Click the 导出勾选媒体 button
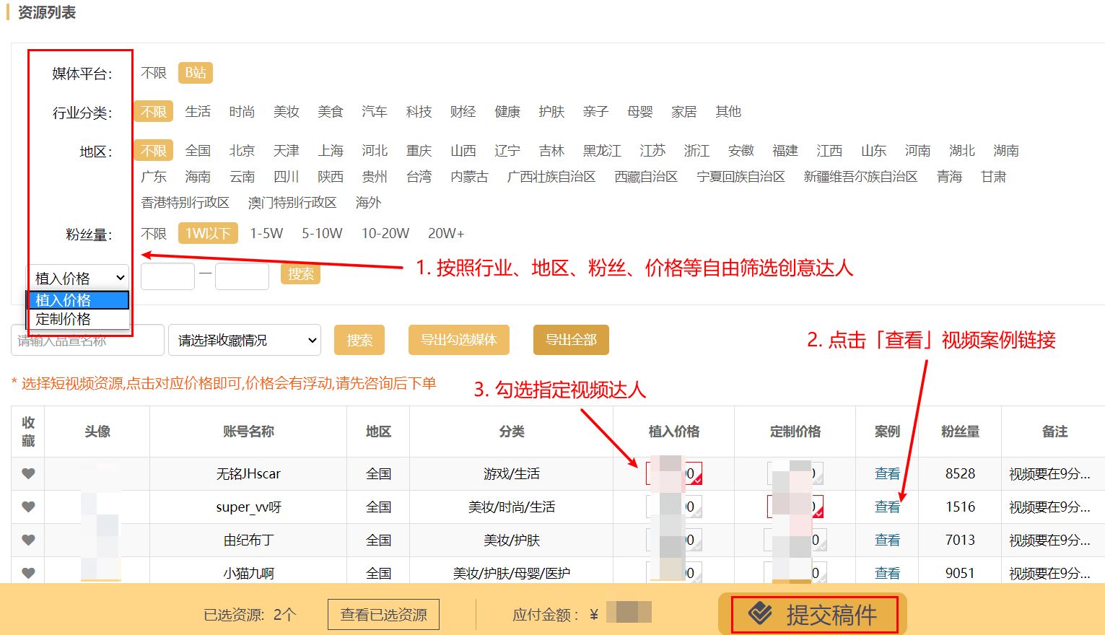This screenshot has width=1105, height=635. [458, 340]
